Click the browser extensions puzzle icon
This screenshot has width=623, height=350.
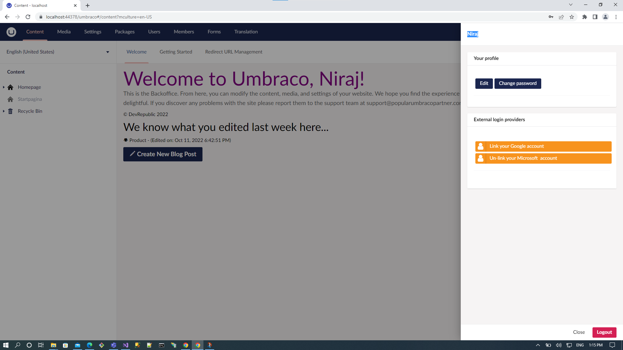(584, 17)
